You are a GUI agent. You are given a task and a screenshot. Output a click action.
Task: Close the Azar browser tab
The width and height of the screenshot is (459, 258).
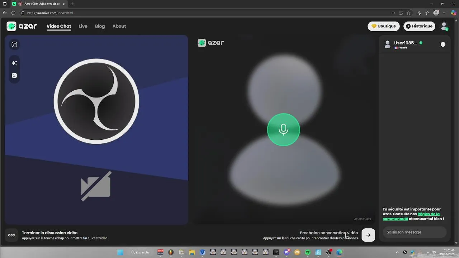coord(65,4)
